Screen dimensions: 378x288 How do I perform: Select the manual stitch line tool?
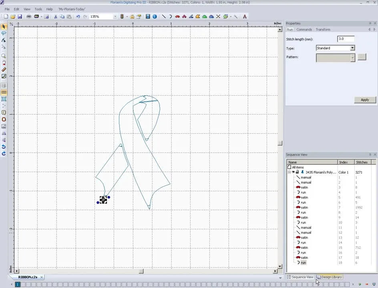click(164, 17)
